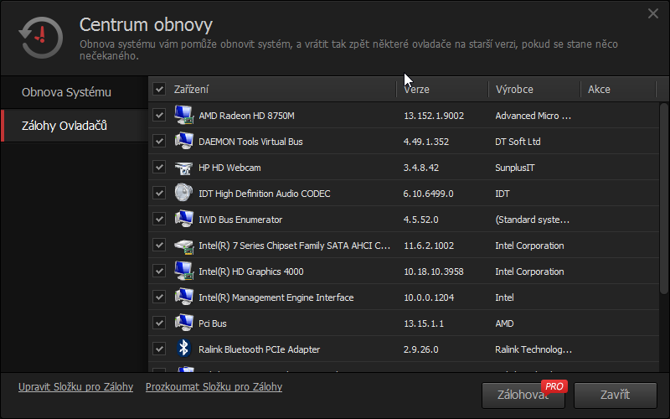This screenshot has width=670, height=419.
Task: Select the AMD Radeon HD 8750M name
Action: 246,116
